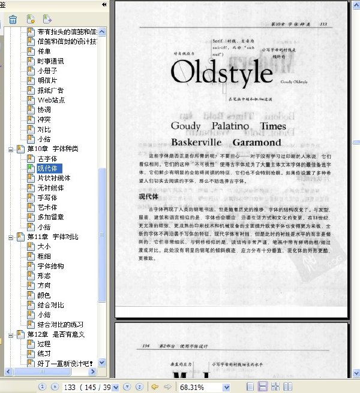360x393 pixels.
Task: Click the expand current bookmark icon
Action: (x=47, y=19)
